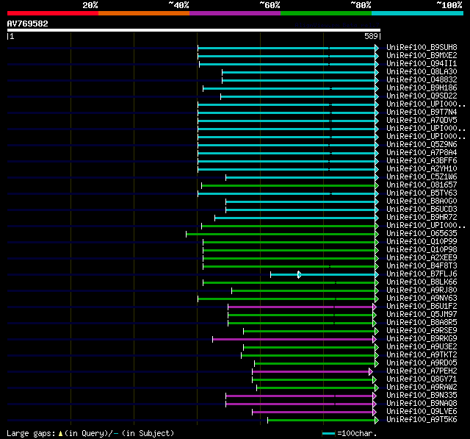Screen dimensions: 470x439
Task: Click the UniRef100_Q5Z9N6 label
Action: [x=422, y=145]
